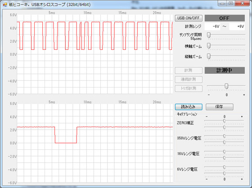This screenshot has height=188, width=252.
Task: Click the 縦軸ズーム vertical zoom slider thumb
Action: click(x=209, y=56)
